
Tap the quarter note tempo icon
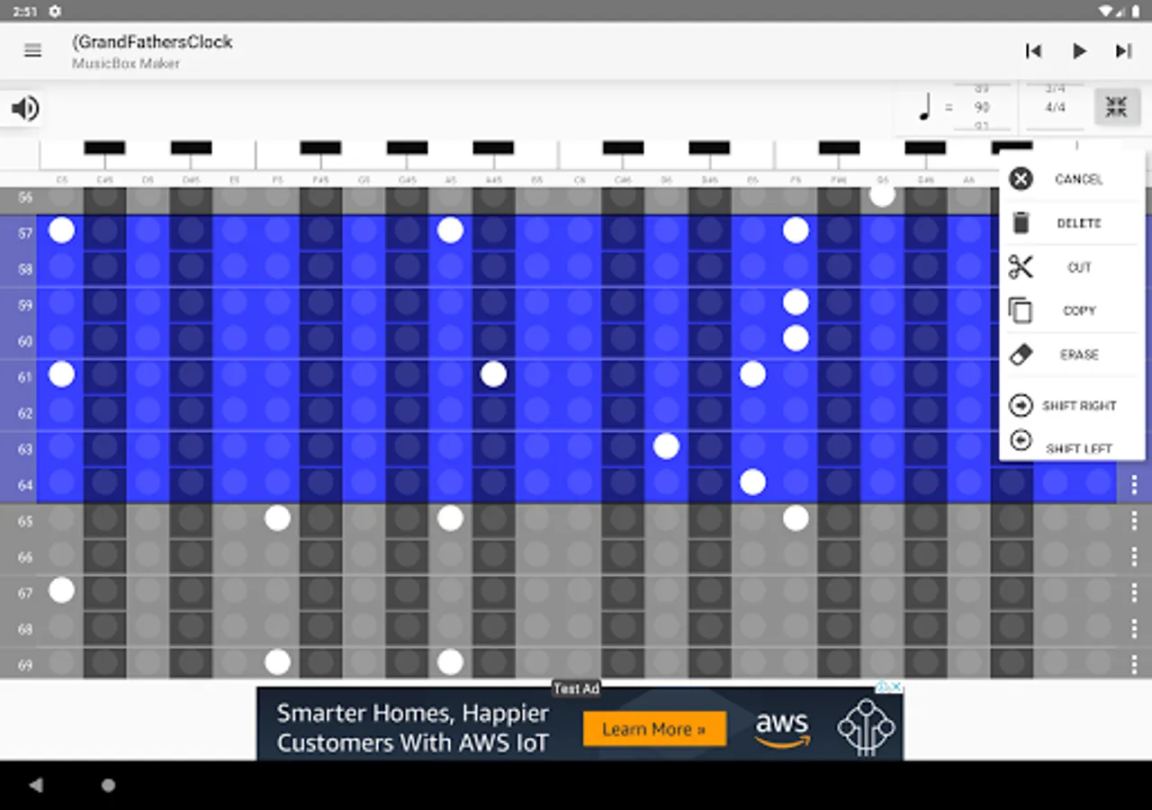pyautogui.click(x=925, y=108)
